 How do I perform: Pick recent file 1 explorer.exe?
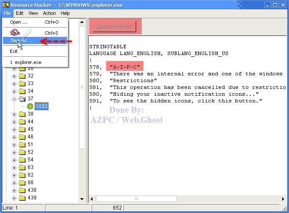coord(25,62)
